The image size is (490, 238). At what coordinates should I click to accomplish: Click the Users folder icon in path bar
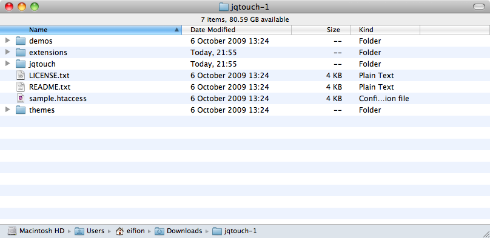tap(79, 231)
